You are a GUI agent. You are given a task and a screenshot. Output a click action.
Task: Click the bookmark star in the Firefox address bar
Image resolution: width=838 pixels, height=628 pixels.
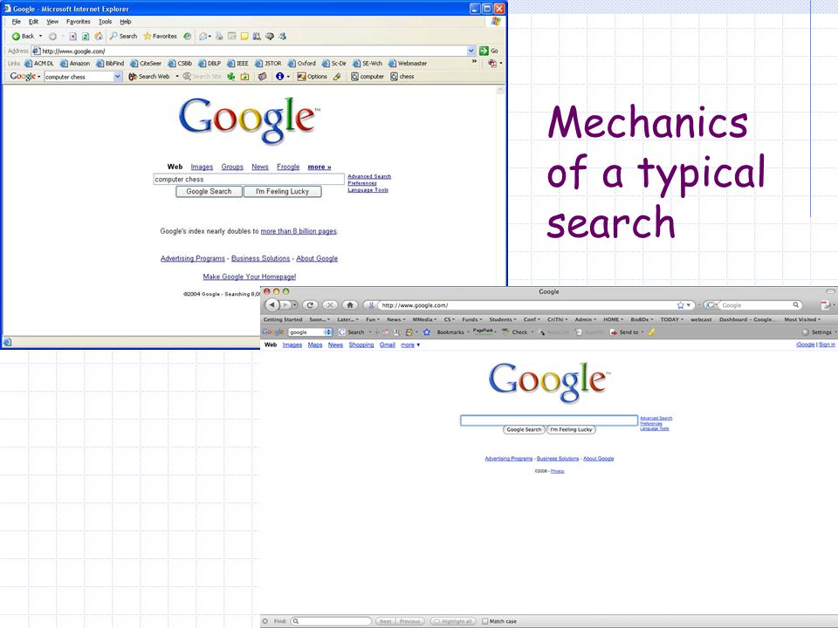point(680,305)
